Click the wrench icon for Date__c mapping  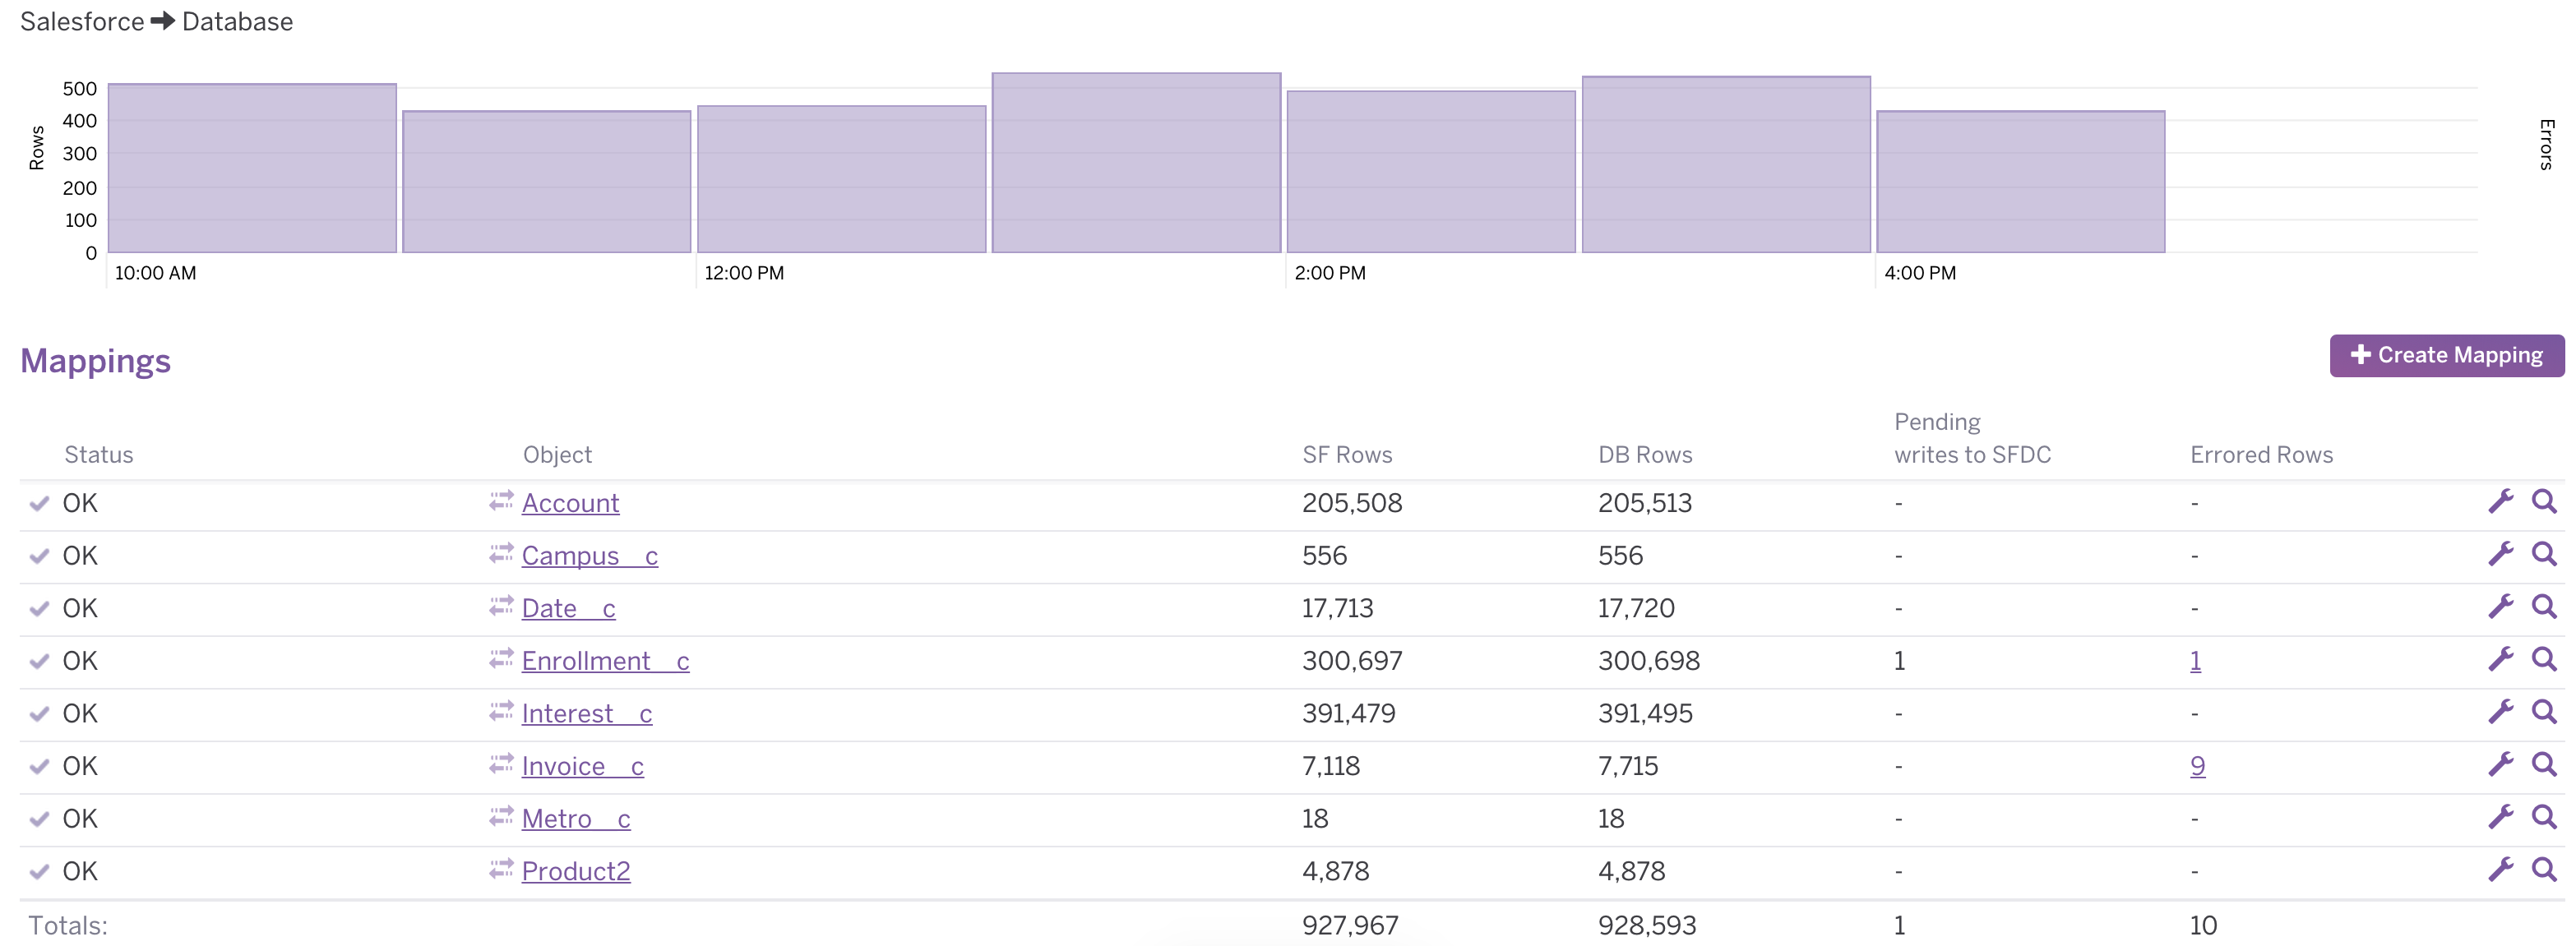tap(2500, 607)
